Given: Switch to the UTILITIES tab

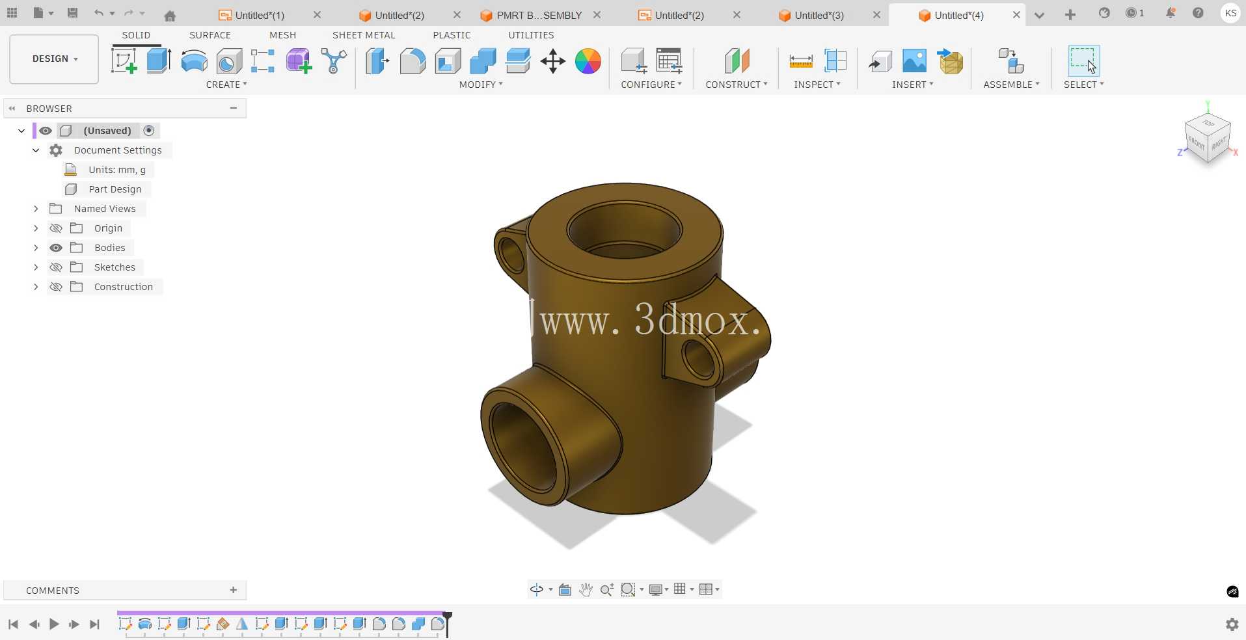Looking at the screenshot, I should pos(531,35).
